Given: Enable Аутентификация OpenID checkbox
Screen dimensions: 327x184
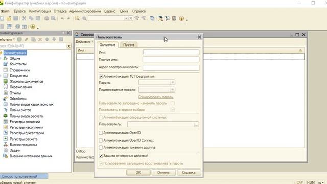Looking at the screenshot, I should click(101, 133).
